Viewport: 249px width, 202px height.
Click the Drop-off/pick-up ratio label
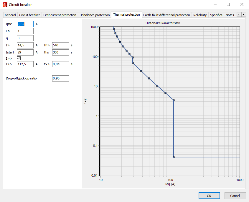21,78
